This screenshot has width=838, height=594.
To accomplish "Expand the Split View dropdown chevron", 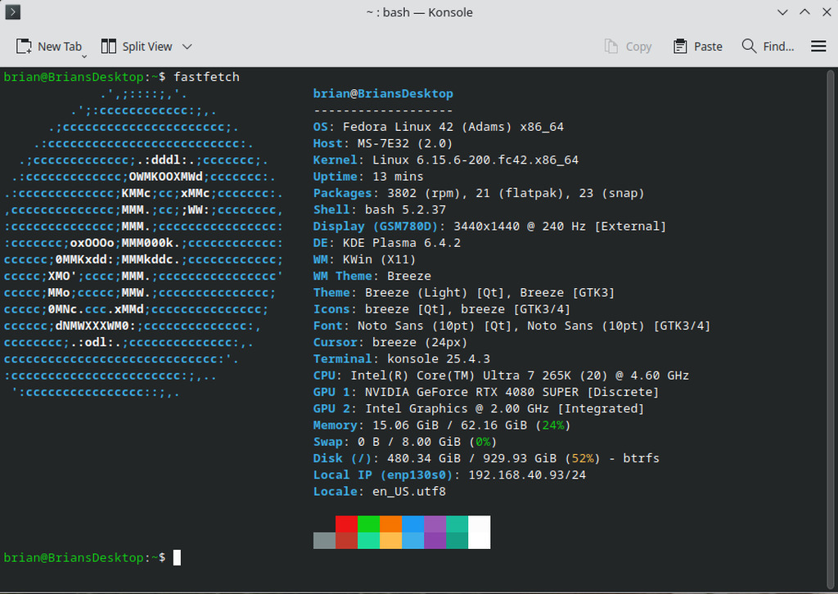I will click(x=187, y=47).
